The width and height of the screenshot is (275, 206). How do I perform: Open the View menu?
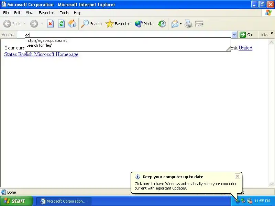[x=30, y=13]
